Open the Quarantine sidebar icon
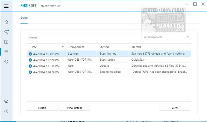The width and height of the screenshot is (207, 122). (x=6, y=42)
